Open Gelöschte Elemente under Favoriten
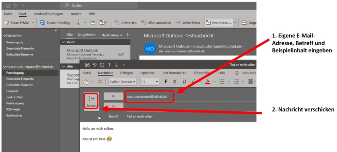The width and height of the screenshot is (337, 152). [19, 54]
